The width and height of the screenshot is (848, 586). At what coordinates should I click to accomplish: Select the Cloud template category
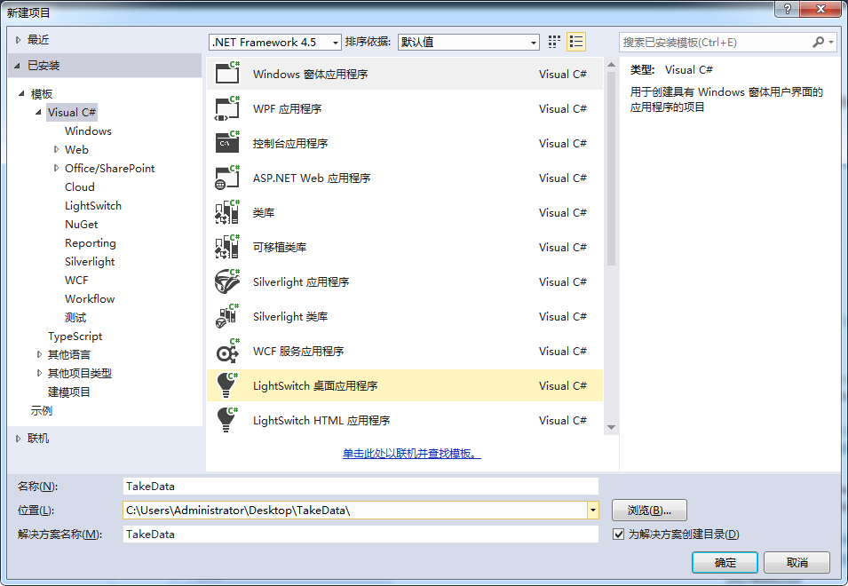[80, 186]
